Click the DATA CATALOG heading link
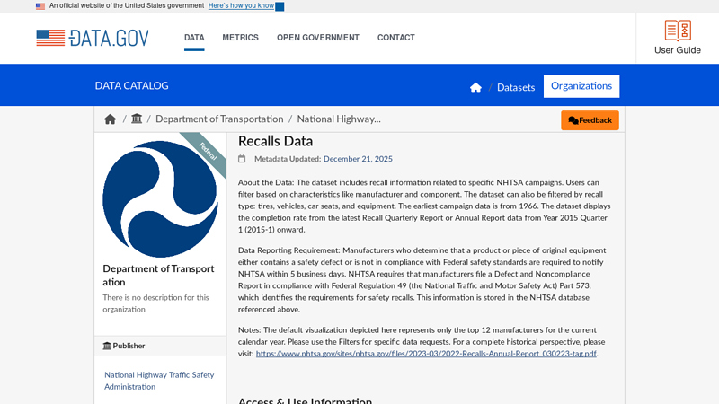 [131, 85]
